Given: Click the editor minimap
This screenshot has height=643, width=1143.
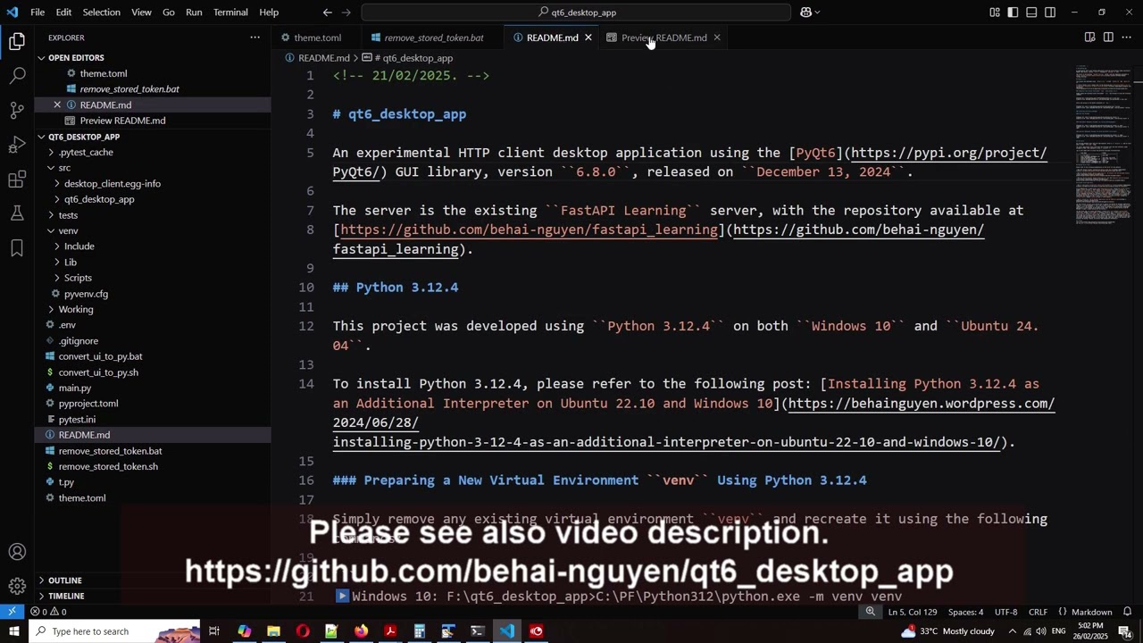Looking at the screenshot, I should click(1103, 143).
